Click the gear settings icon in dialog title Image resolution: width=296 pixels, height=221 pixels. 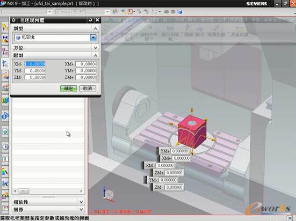click(13, 20)
